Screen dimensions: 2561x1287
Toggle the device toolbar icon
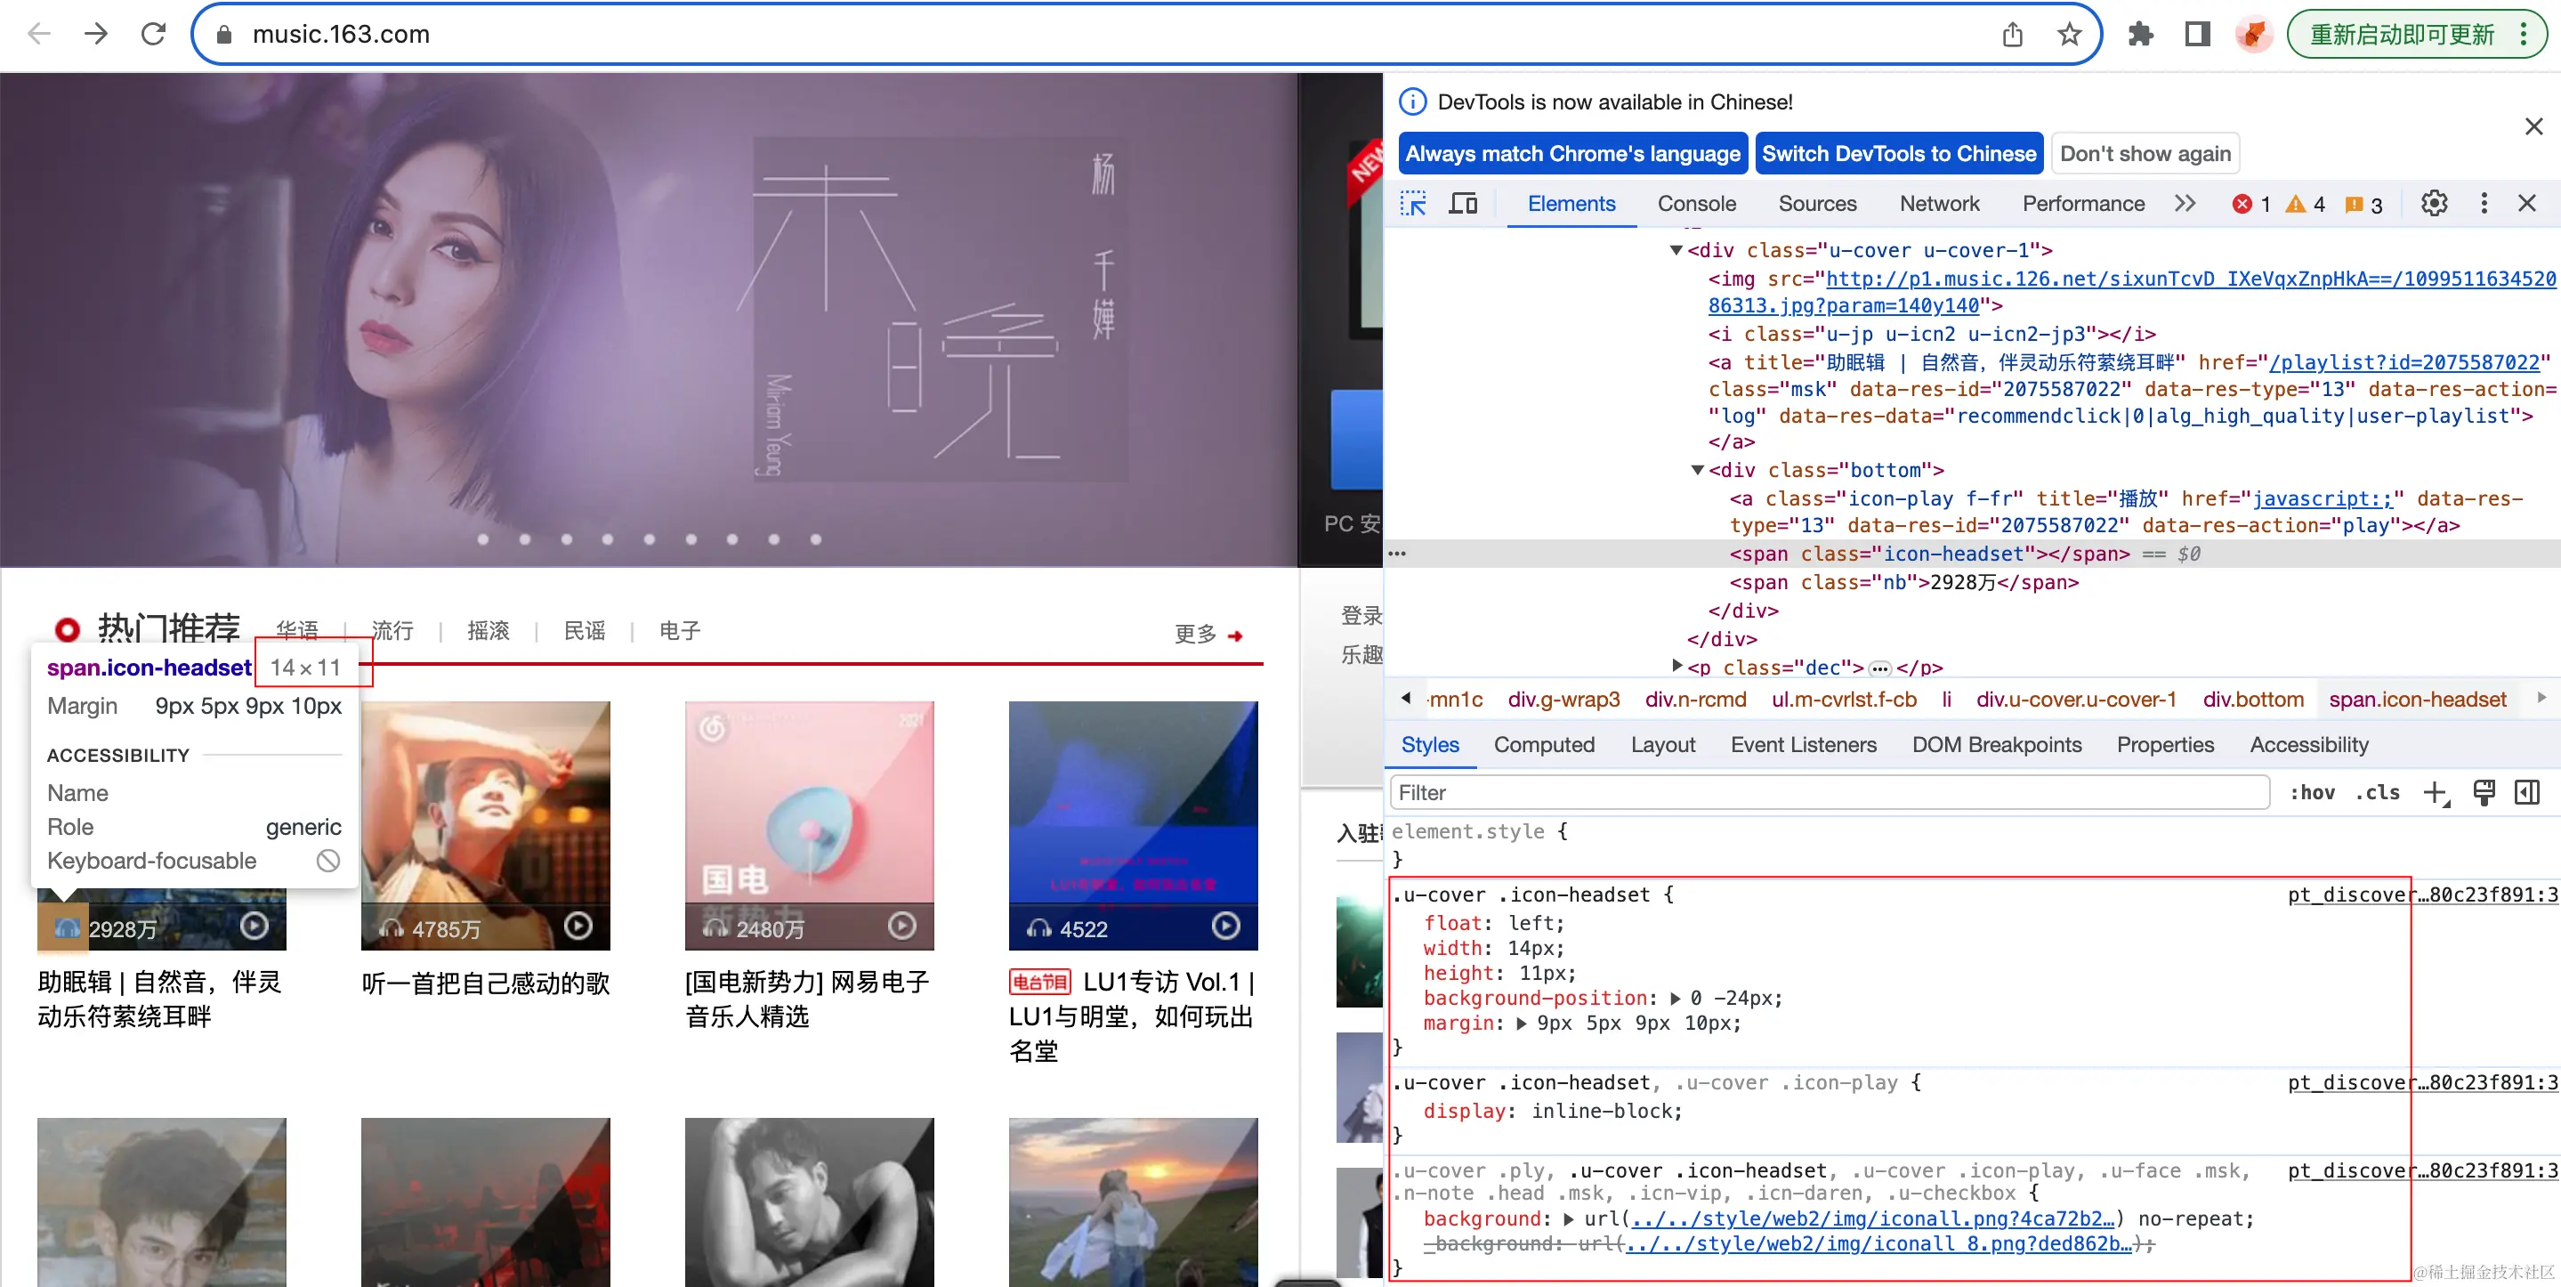1462,204
